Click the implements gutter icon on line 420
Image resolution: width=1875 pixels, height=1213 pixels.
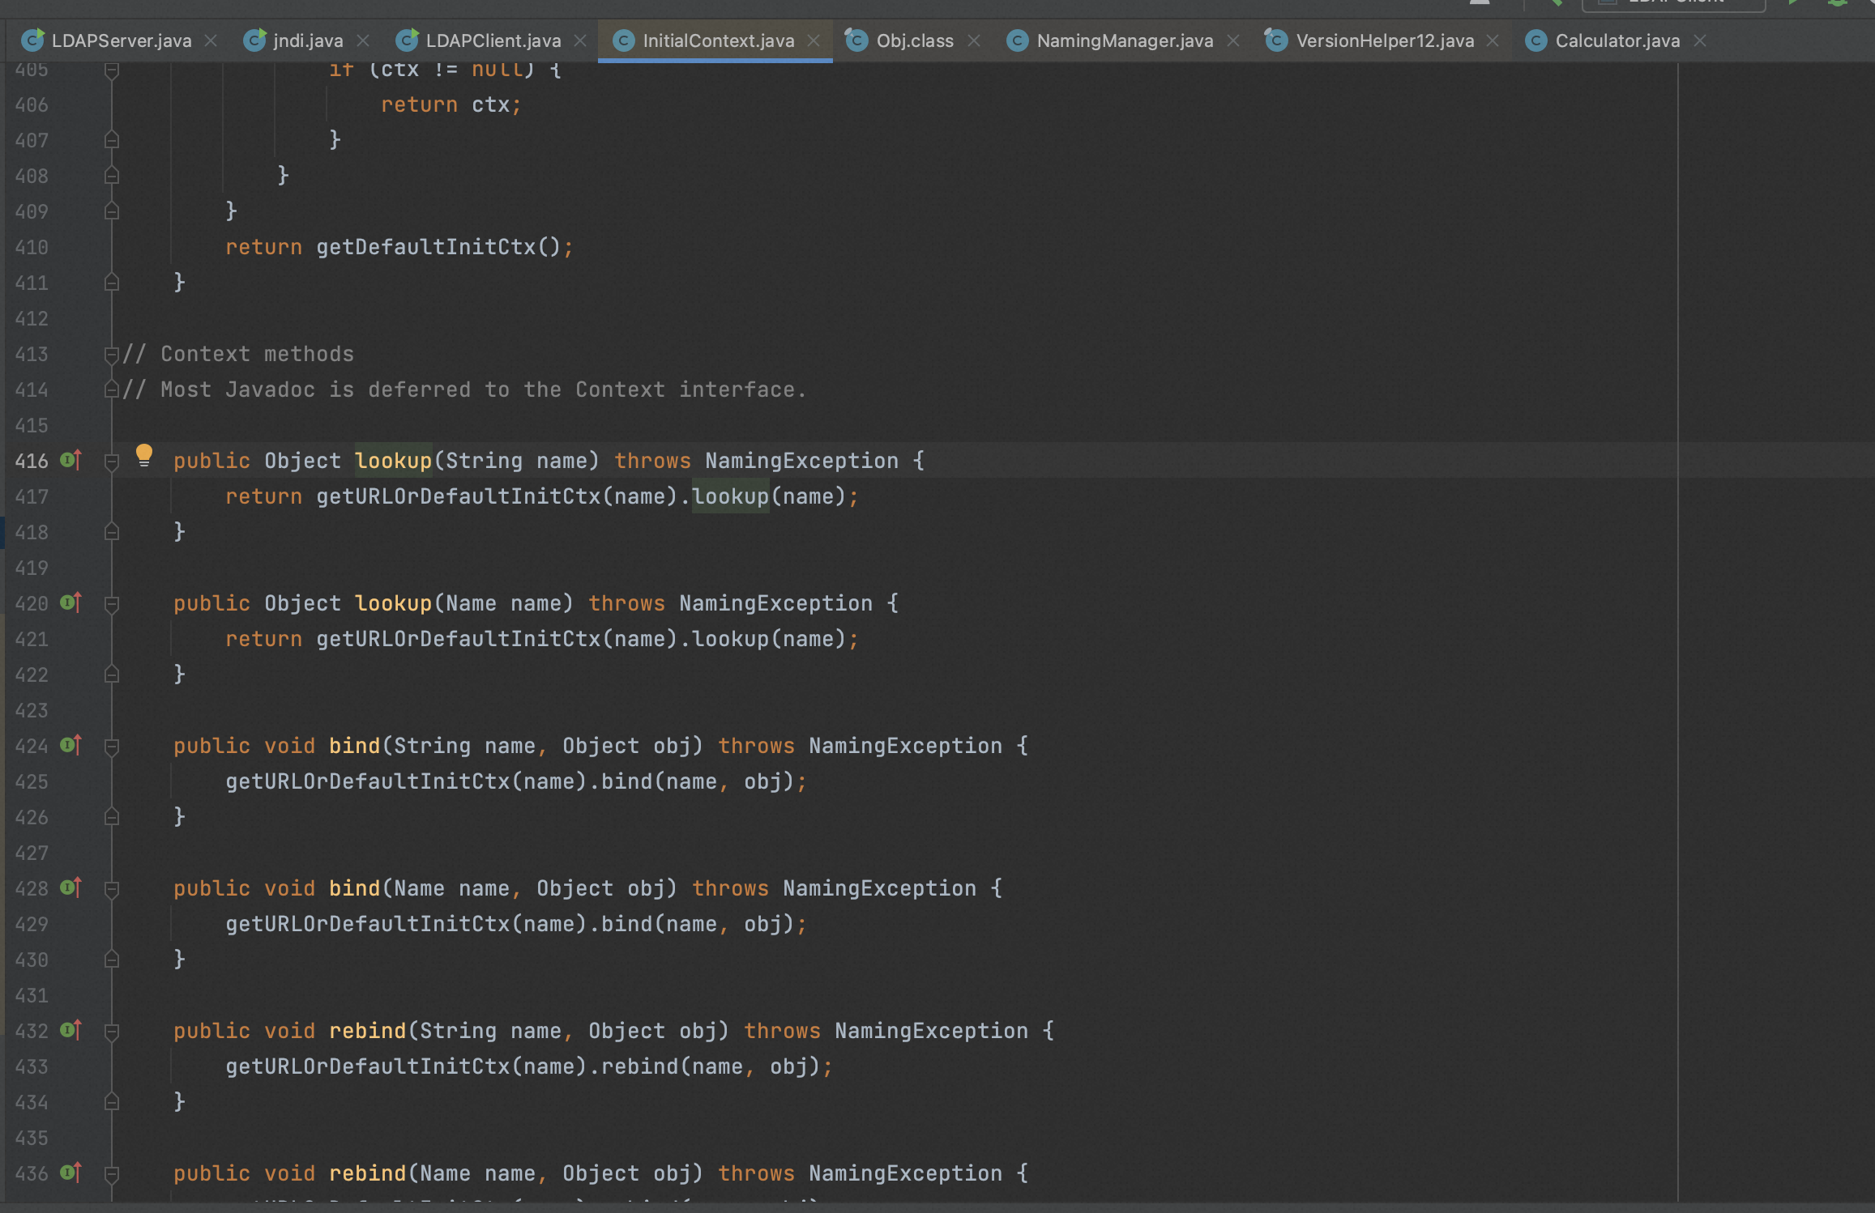pos(71,602)
